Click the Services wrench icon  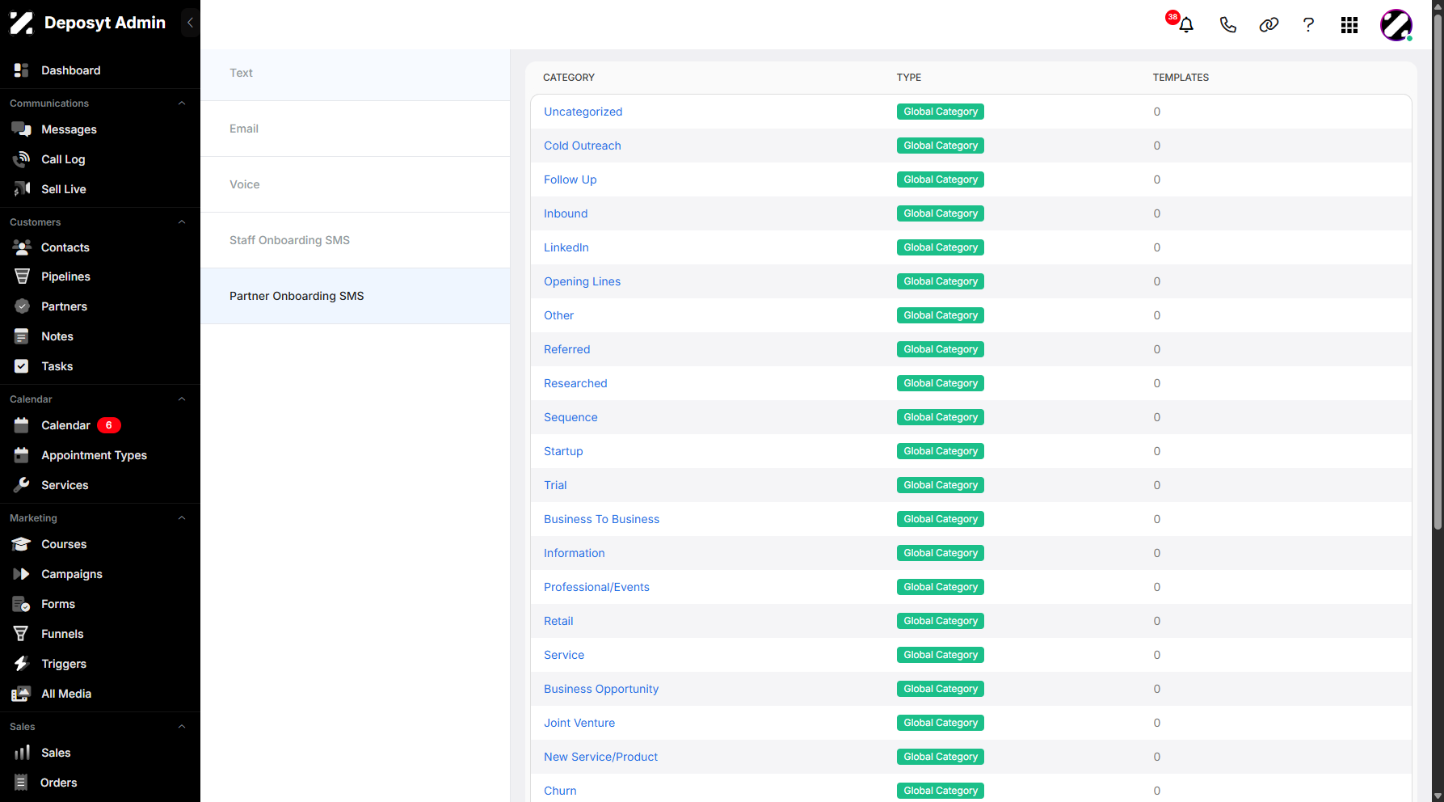22,485
